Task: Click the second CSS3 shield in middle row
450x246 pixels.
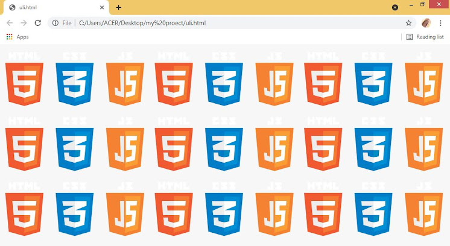Action: click(x=224, y=149)
